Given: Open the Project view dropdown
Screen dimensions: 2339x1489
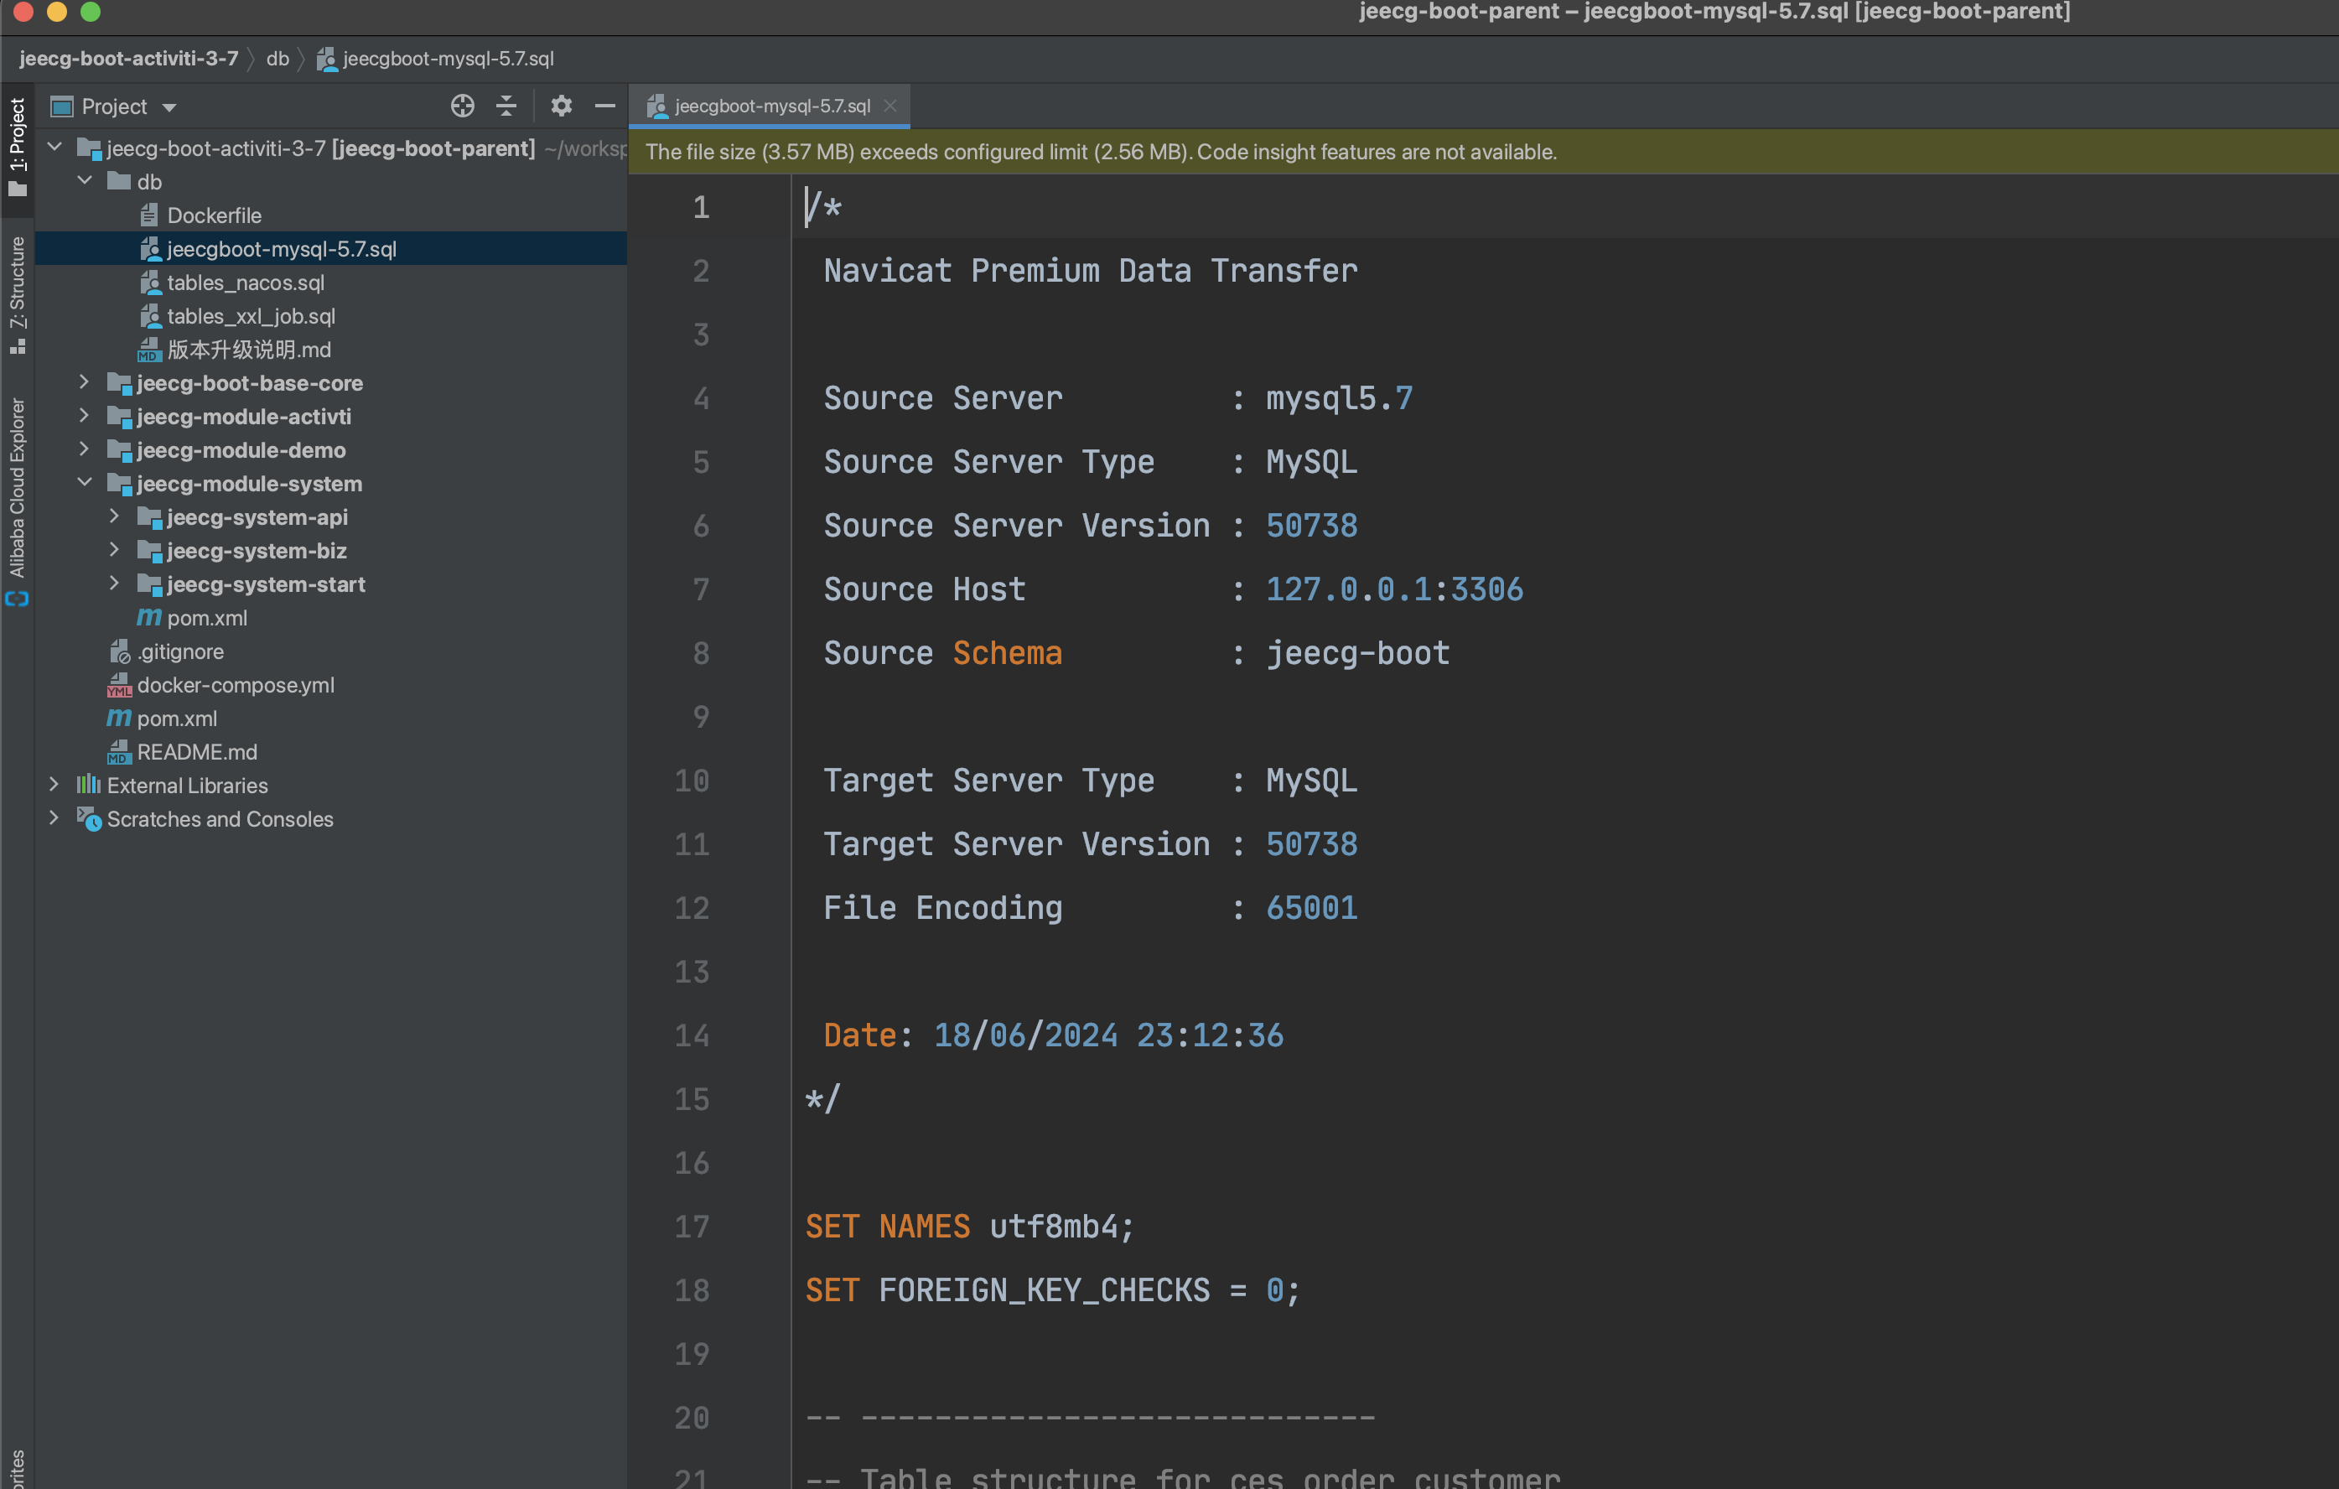Looking at the screenshot, I should (169, 106).
